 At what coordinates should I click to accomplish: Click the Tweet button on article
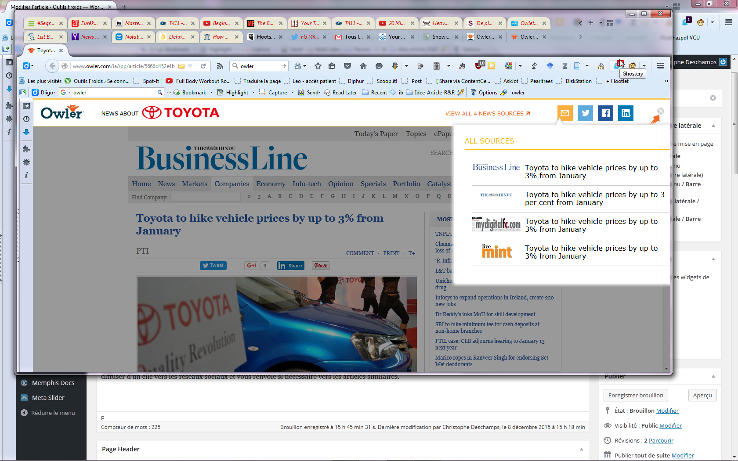pos(213,266)
